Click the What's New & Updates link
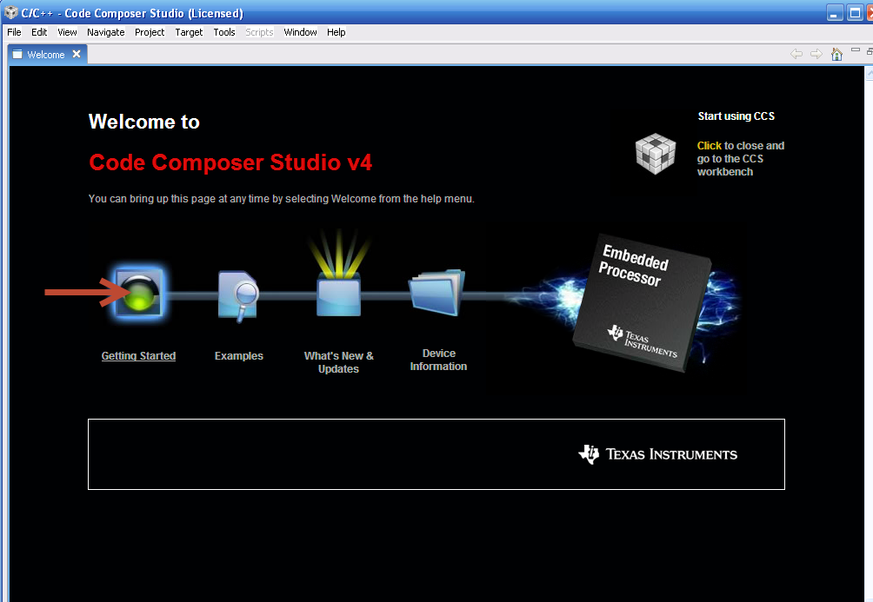 [x=338, y=362]
